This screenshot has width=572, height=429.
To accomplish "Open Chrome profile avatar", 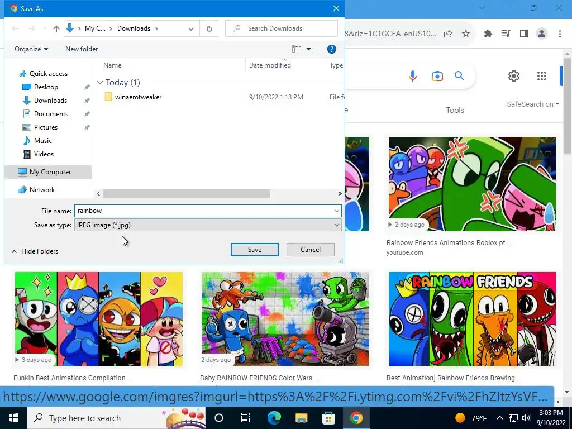I will [542, 34].
